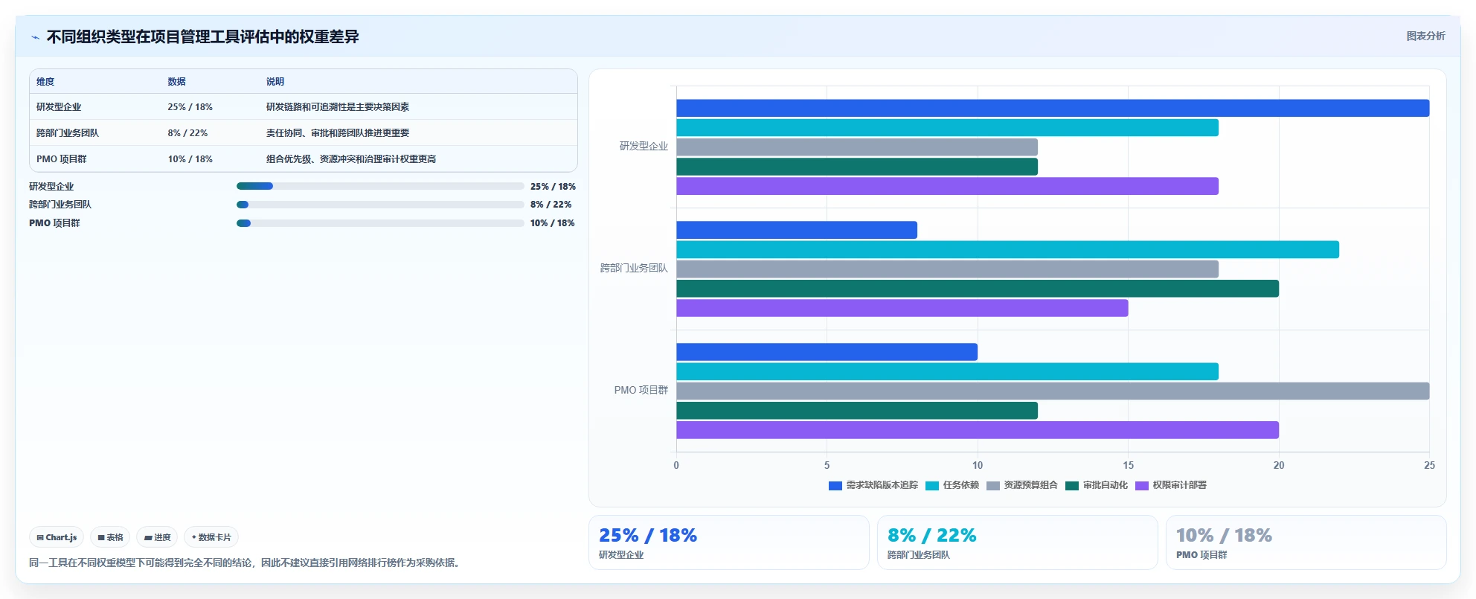Click the PMO 项目群 label in the progress list
This screenshot has width=1476, height=599.
(54, 223)
